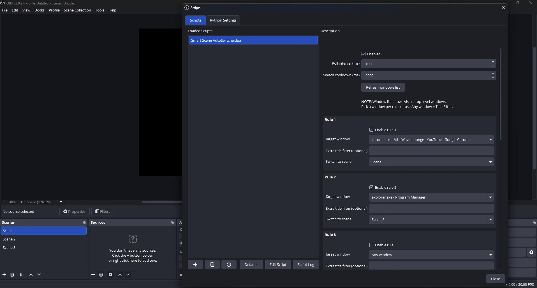Switch to the Python Settings tab
The width and height of the screenshot is (537, 288).
pos(223,20)
